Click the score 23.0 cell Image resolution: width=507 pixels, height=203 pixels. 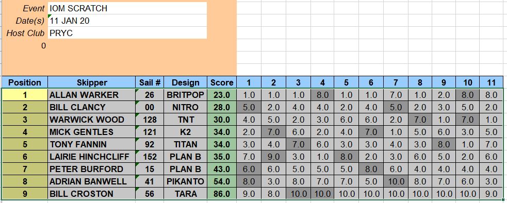pos(222,95)
